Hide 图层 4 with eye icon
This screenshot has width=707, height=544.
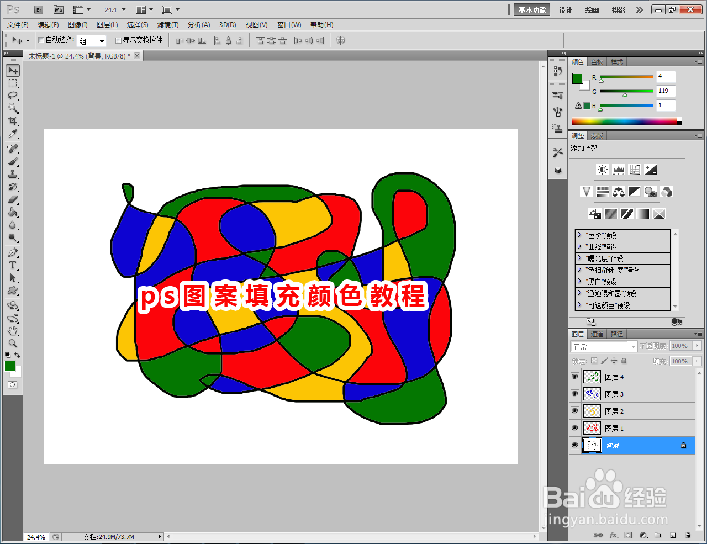click(574, 377)
